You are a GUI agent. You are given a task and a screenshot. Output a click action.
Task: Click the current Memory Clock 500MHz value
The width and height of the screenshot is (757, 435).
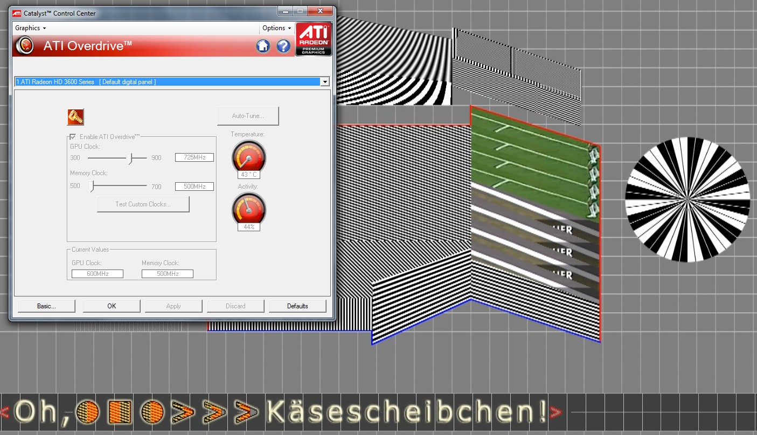(x=168, y=274)
